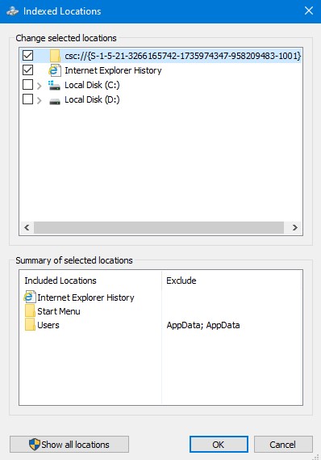This screenshot has height=460, width=321.
Task: Click the Show all locations button
Action: tap(69, 444)
